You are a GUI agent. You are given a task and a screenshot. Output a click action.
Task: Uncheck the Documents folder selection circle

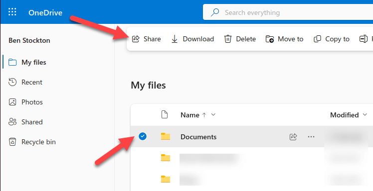[143, 136]
